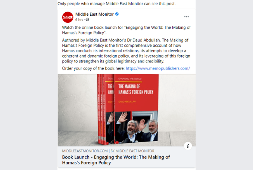Click the 6 hrs post timestamp
The image size is (253, 170).
(79, 19)
